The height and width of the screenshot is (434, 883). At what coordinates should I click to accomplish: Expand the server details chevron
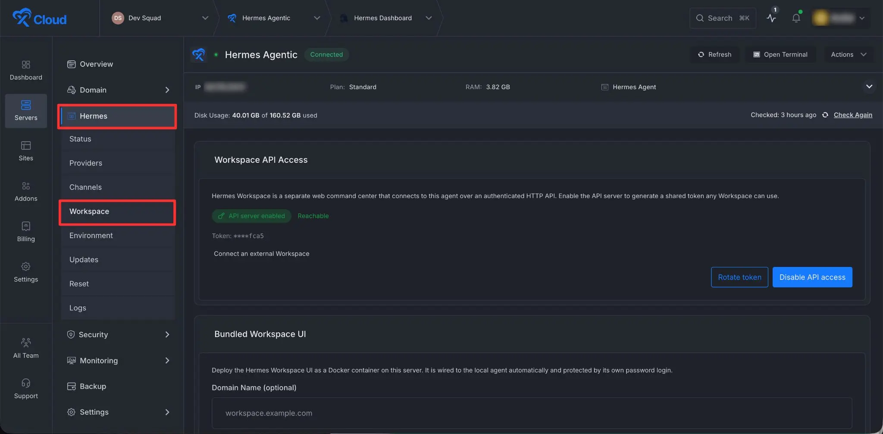coord(869,87)
